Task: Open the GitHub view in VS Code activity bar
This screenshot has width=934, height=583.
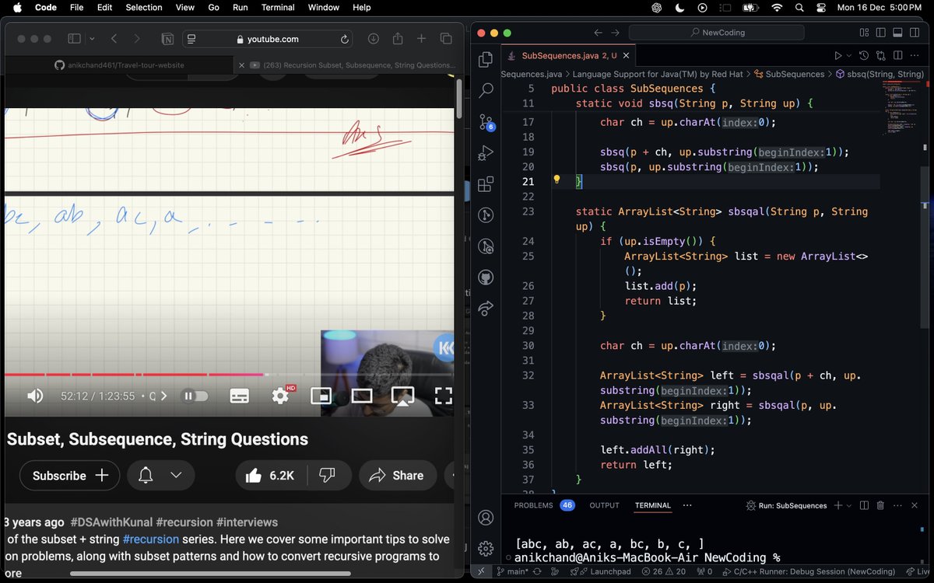Action: (x=486, y=278)
